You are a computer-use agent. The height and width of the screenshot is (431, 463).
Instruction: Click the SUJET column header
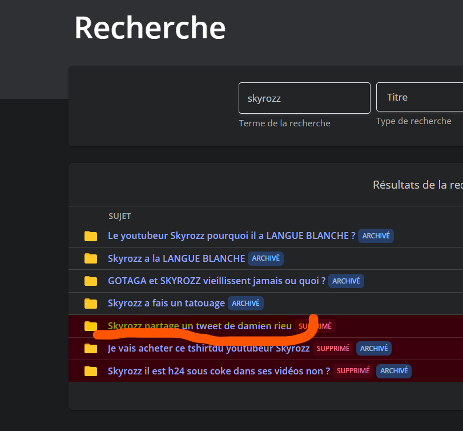pyautogui.click(x=119, y=216)
